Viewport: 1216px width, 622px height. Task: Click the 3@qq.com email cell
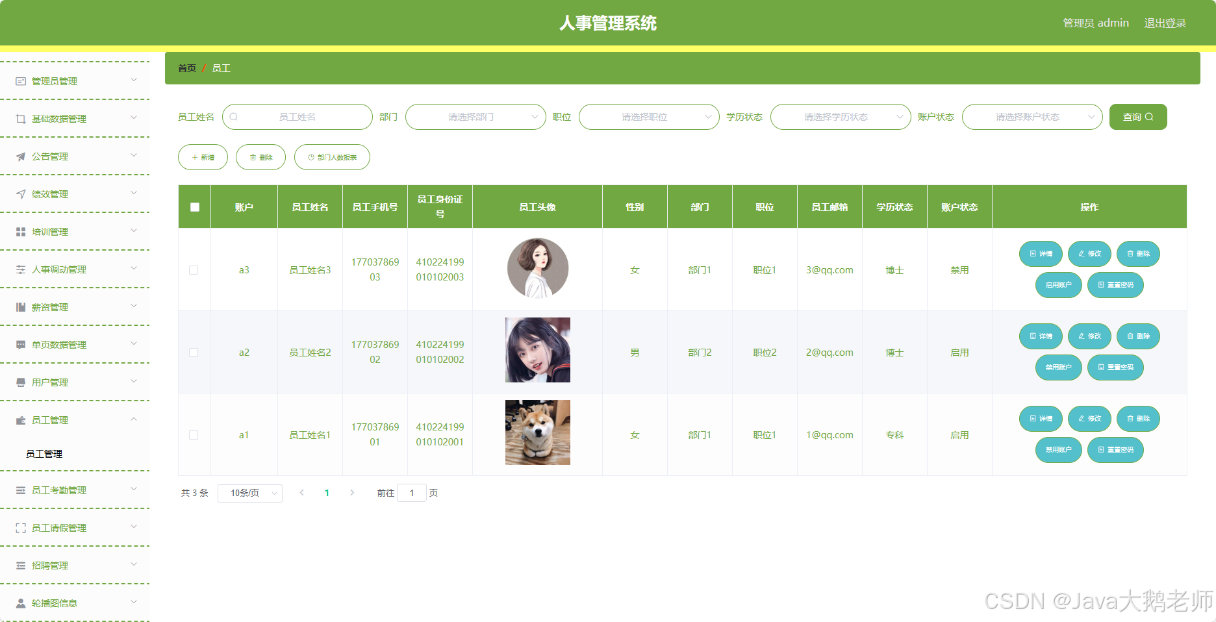(x=830, y=270)
